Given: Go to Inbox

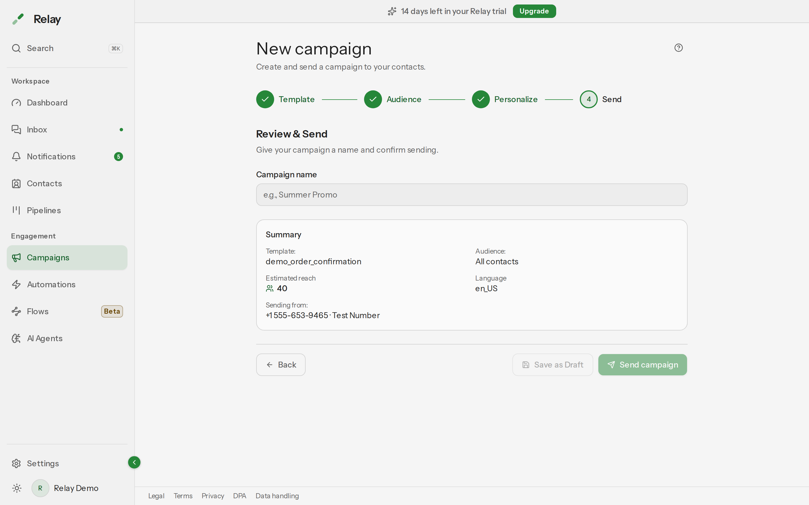Looking at the screenshot, I should pyautogui.click(x=67, y=130).
